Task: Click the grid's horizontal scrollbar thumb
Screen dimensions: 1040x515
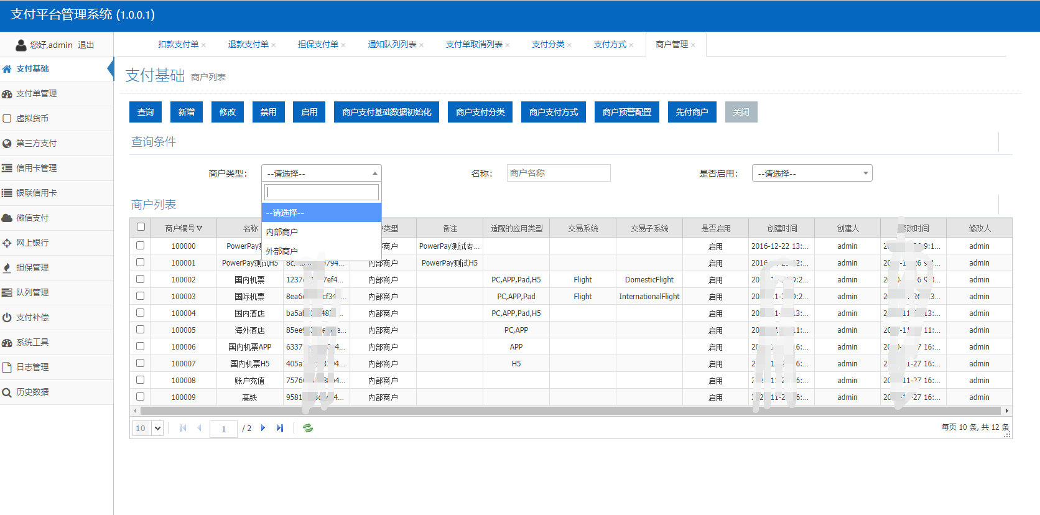Action: (570, 411)
